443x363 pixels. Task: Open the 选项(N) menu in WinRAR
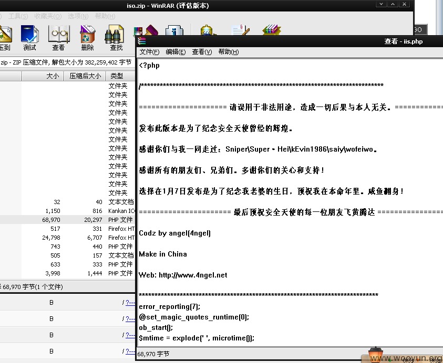78,16
